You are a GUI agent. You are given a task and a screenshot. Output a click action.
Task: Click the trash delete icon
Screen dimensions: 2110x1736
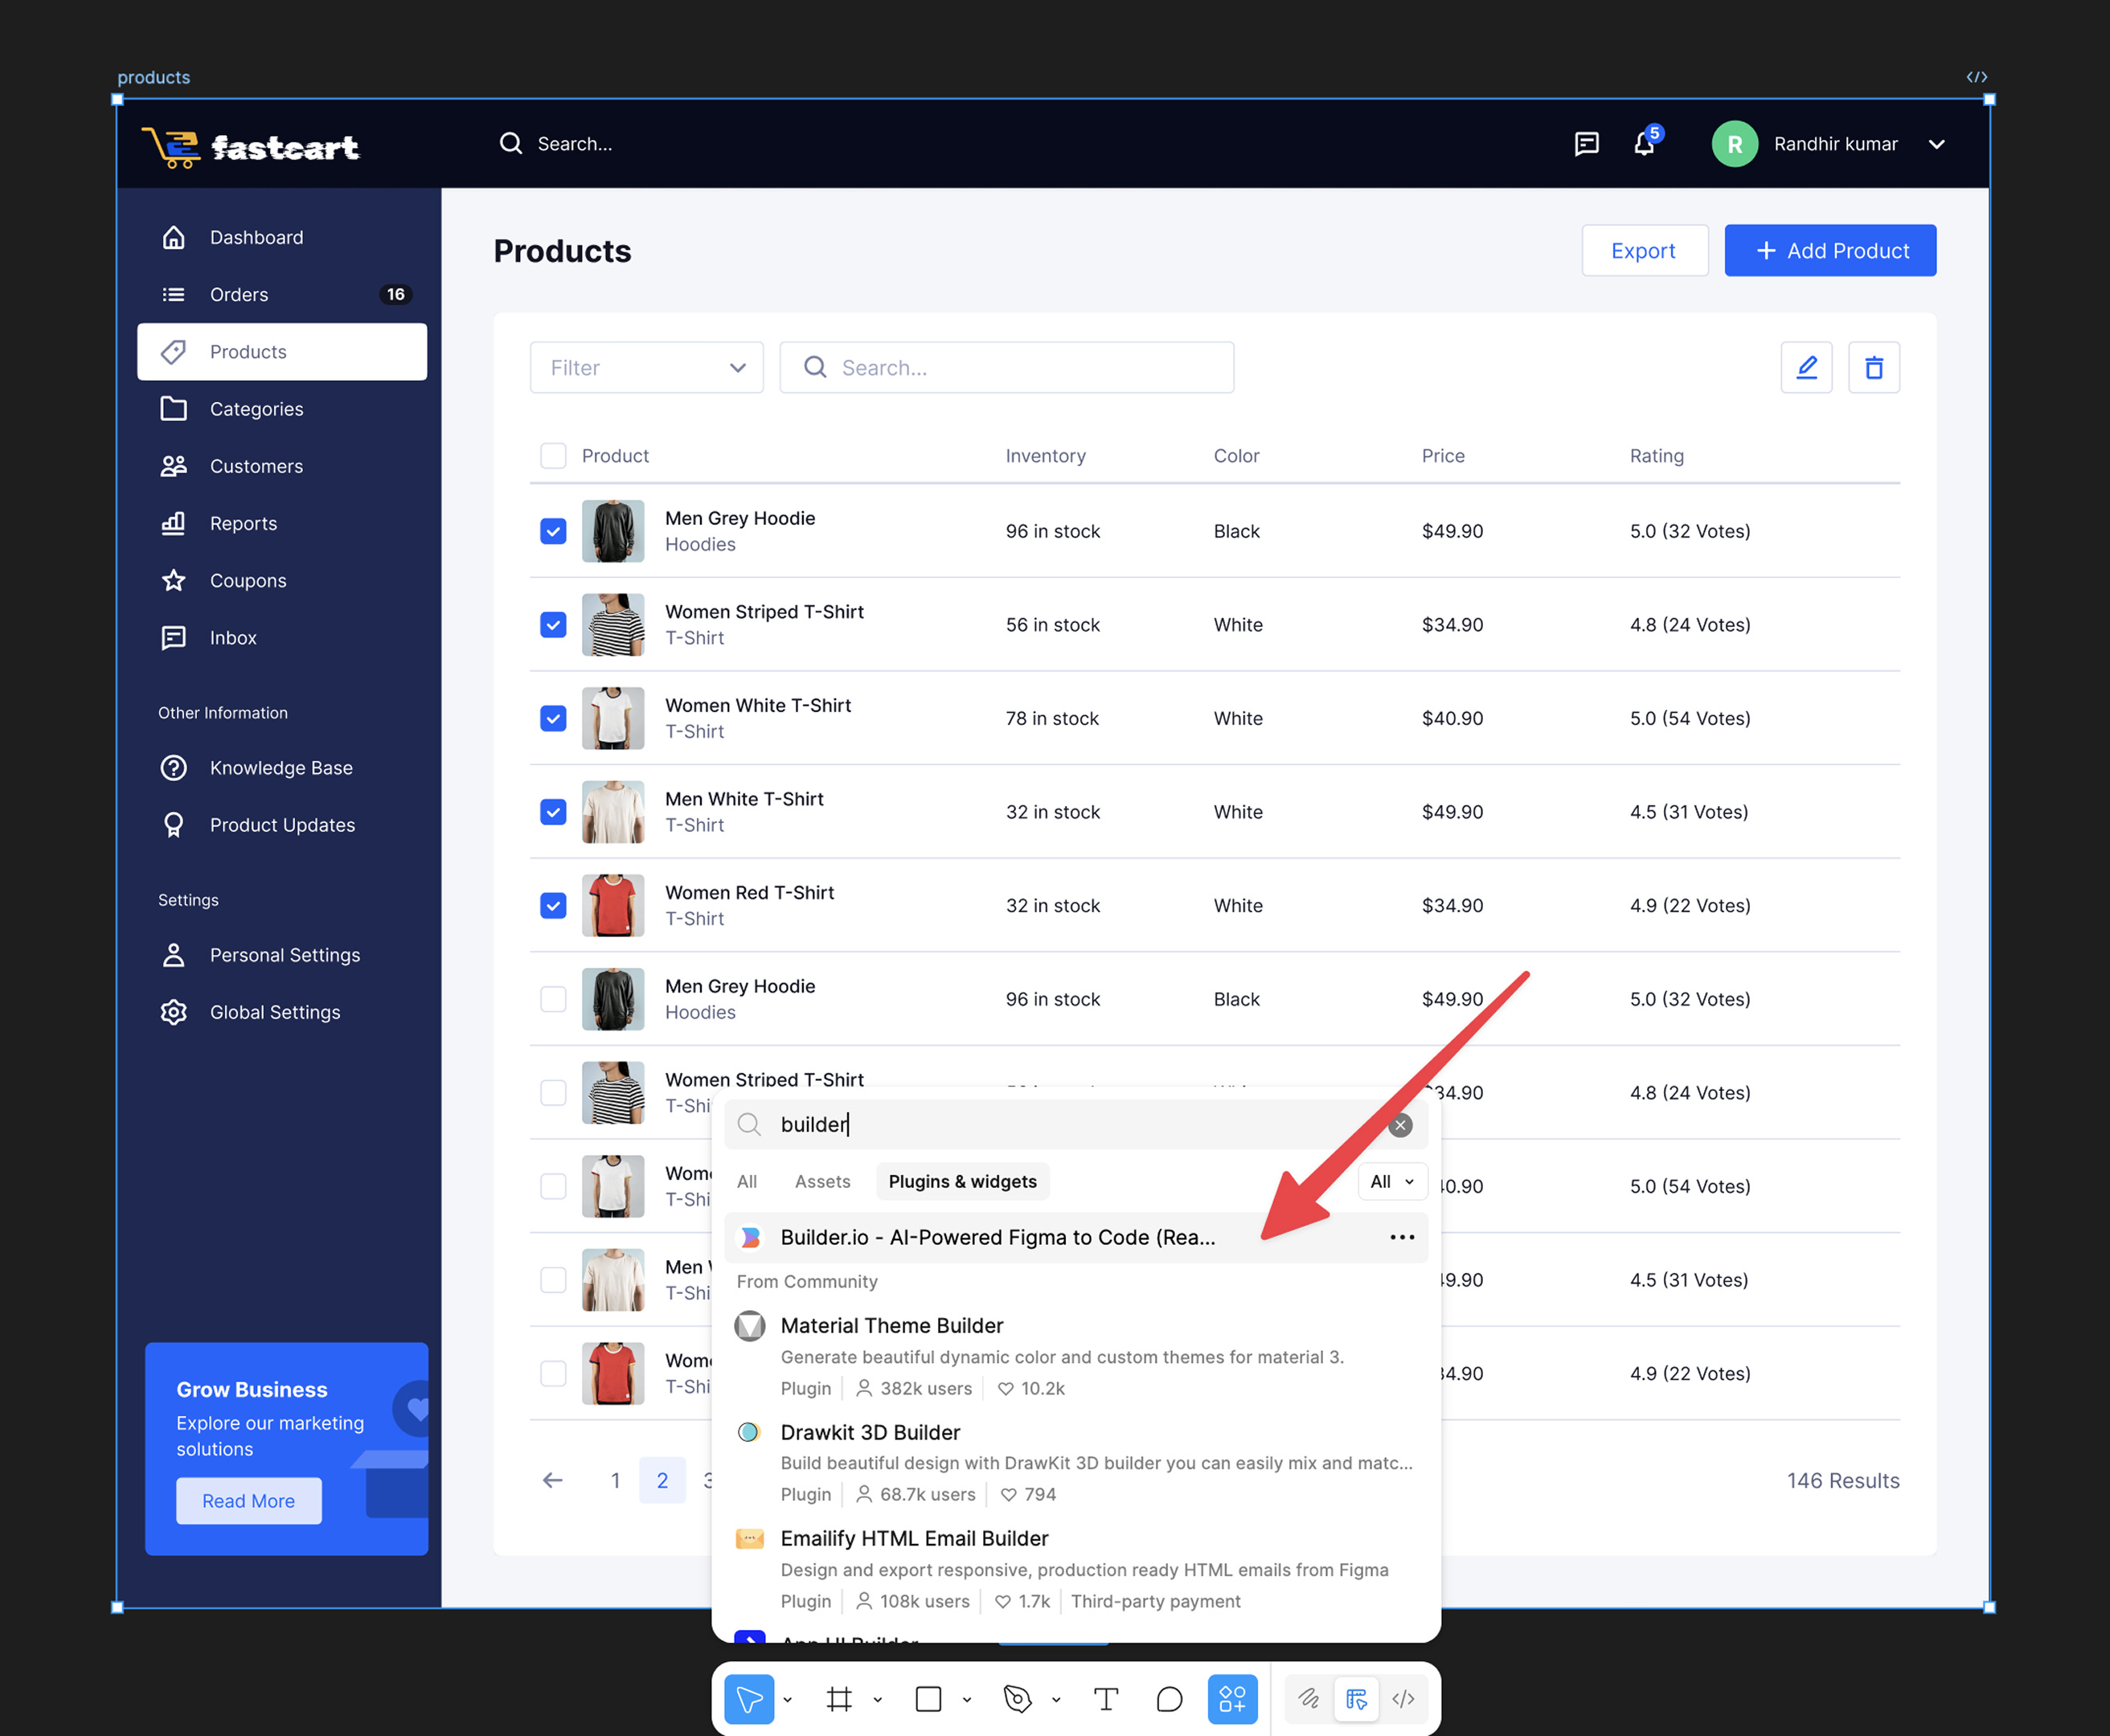click(1873, 368)
